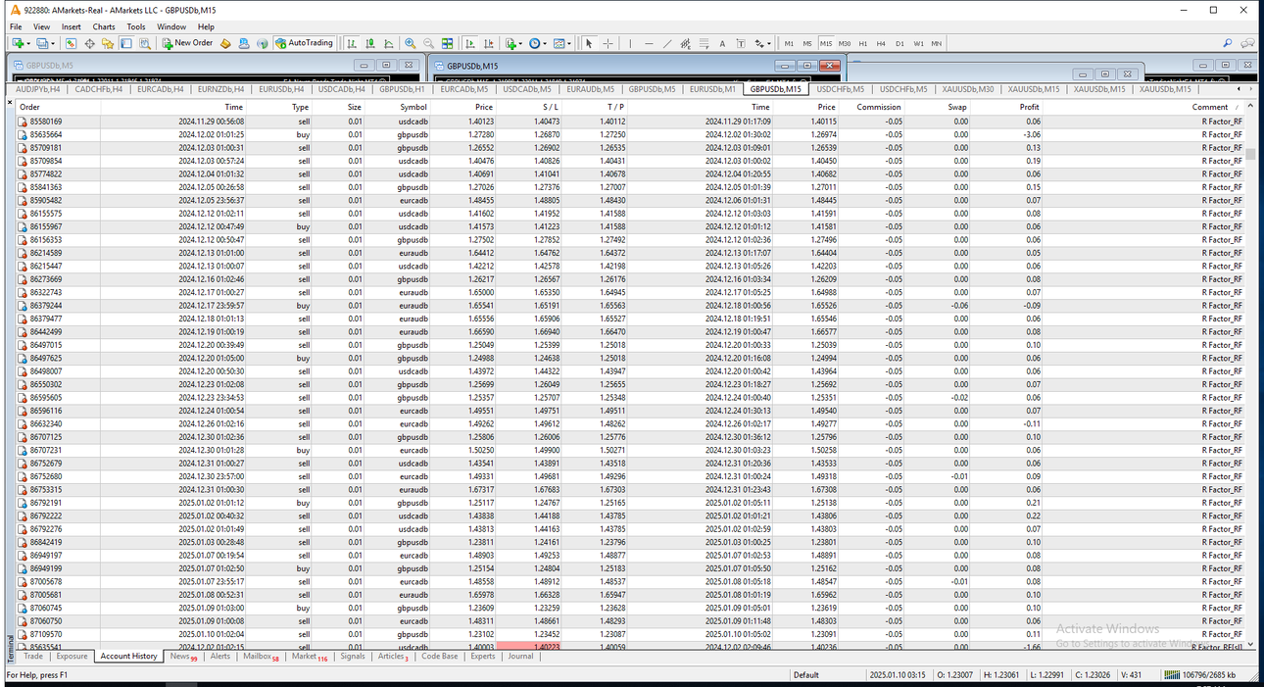Switch timeframe to D1
Image resolution: width=1264 pixels, height=687 pixels.
point(899,43)
